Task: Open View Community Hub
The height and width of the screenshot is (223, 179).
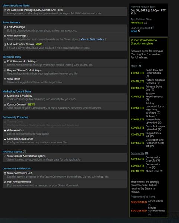Action: point(20,173)
